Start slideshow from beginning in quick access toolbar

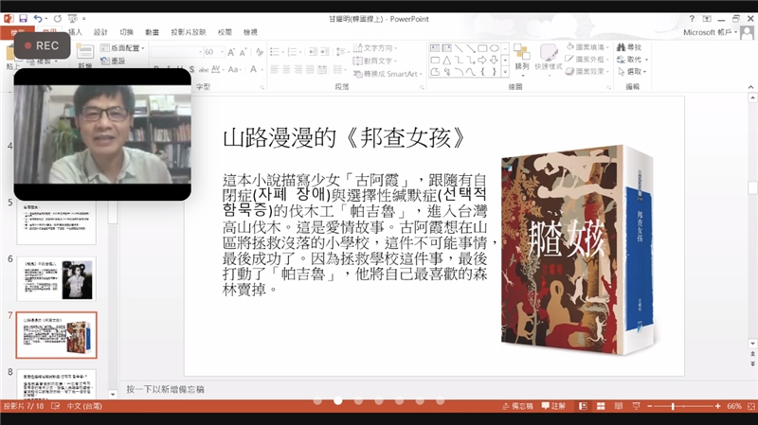point(73,18)
